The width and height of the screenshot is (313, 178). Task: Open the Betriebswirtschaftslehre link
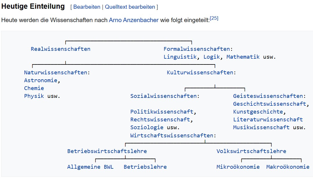(107, 151)
